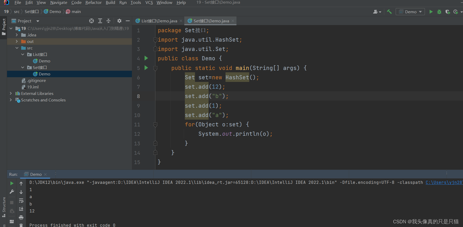This screenshot has height=227, width=463.
Task: Open the Code menu
Action: click(x=76, y=3)
